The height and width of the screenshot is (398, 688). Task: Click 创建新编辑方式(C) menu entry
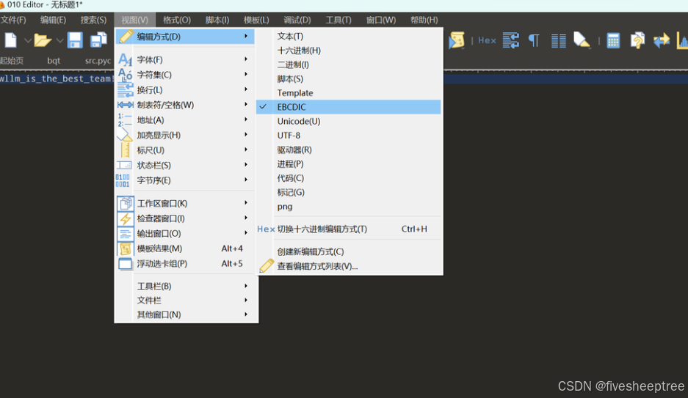coord(348,251)
